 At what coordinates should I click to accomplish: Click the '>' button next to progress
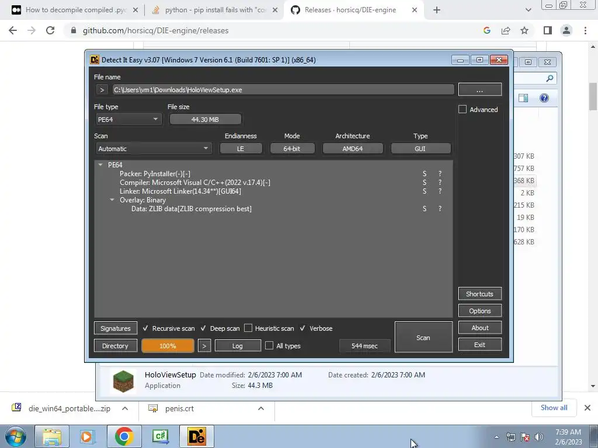tap(204, 346)
